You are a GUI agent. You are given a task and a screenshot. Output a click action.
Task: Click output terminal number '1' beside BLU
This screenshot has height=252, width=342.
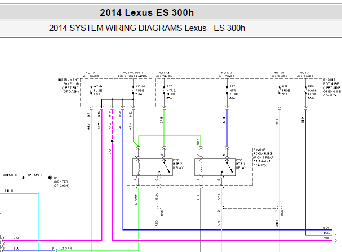click(336, 230)
